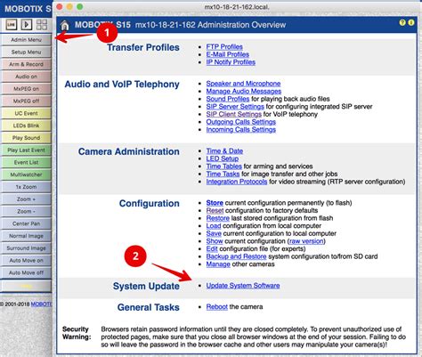Click the yellow help question mark icon
422x357 pixels.
click(x=402, y=22)
